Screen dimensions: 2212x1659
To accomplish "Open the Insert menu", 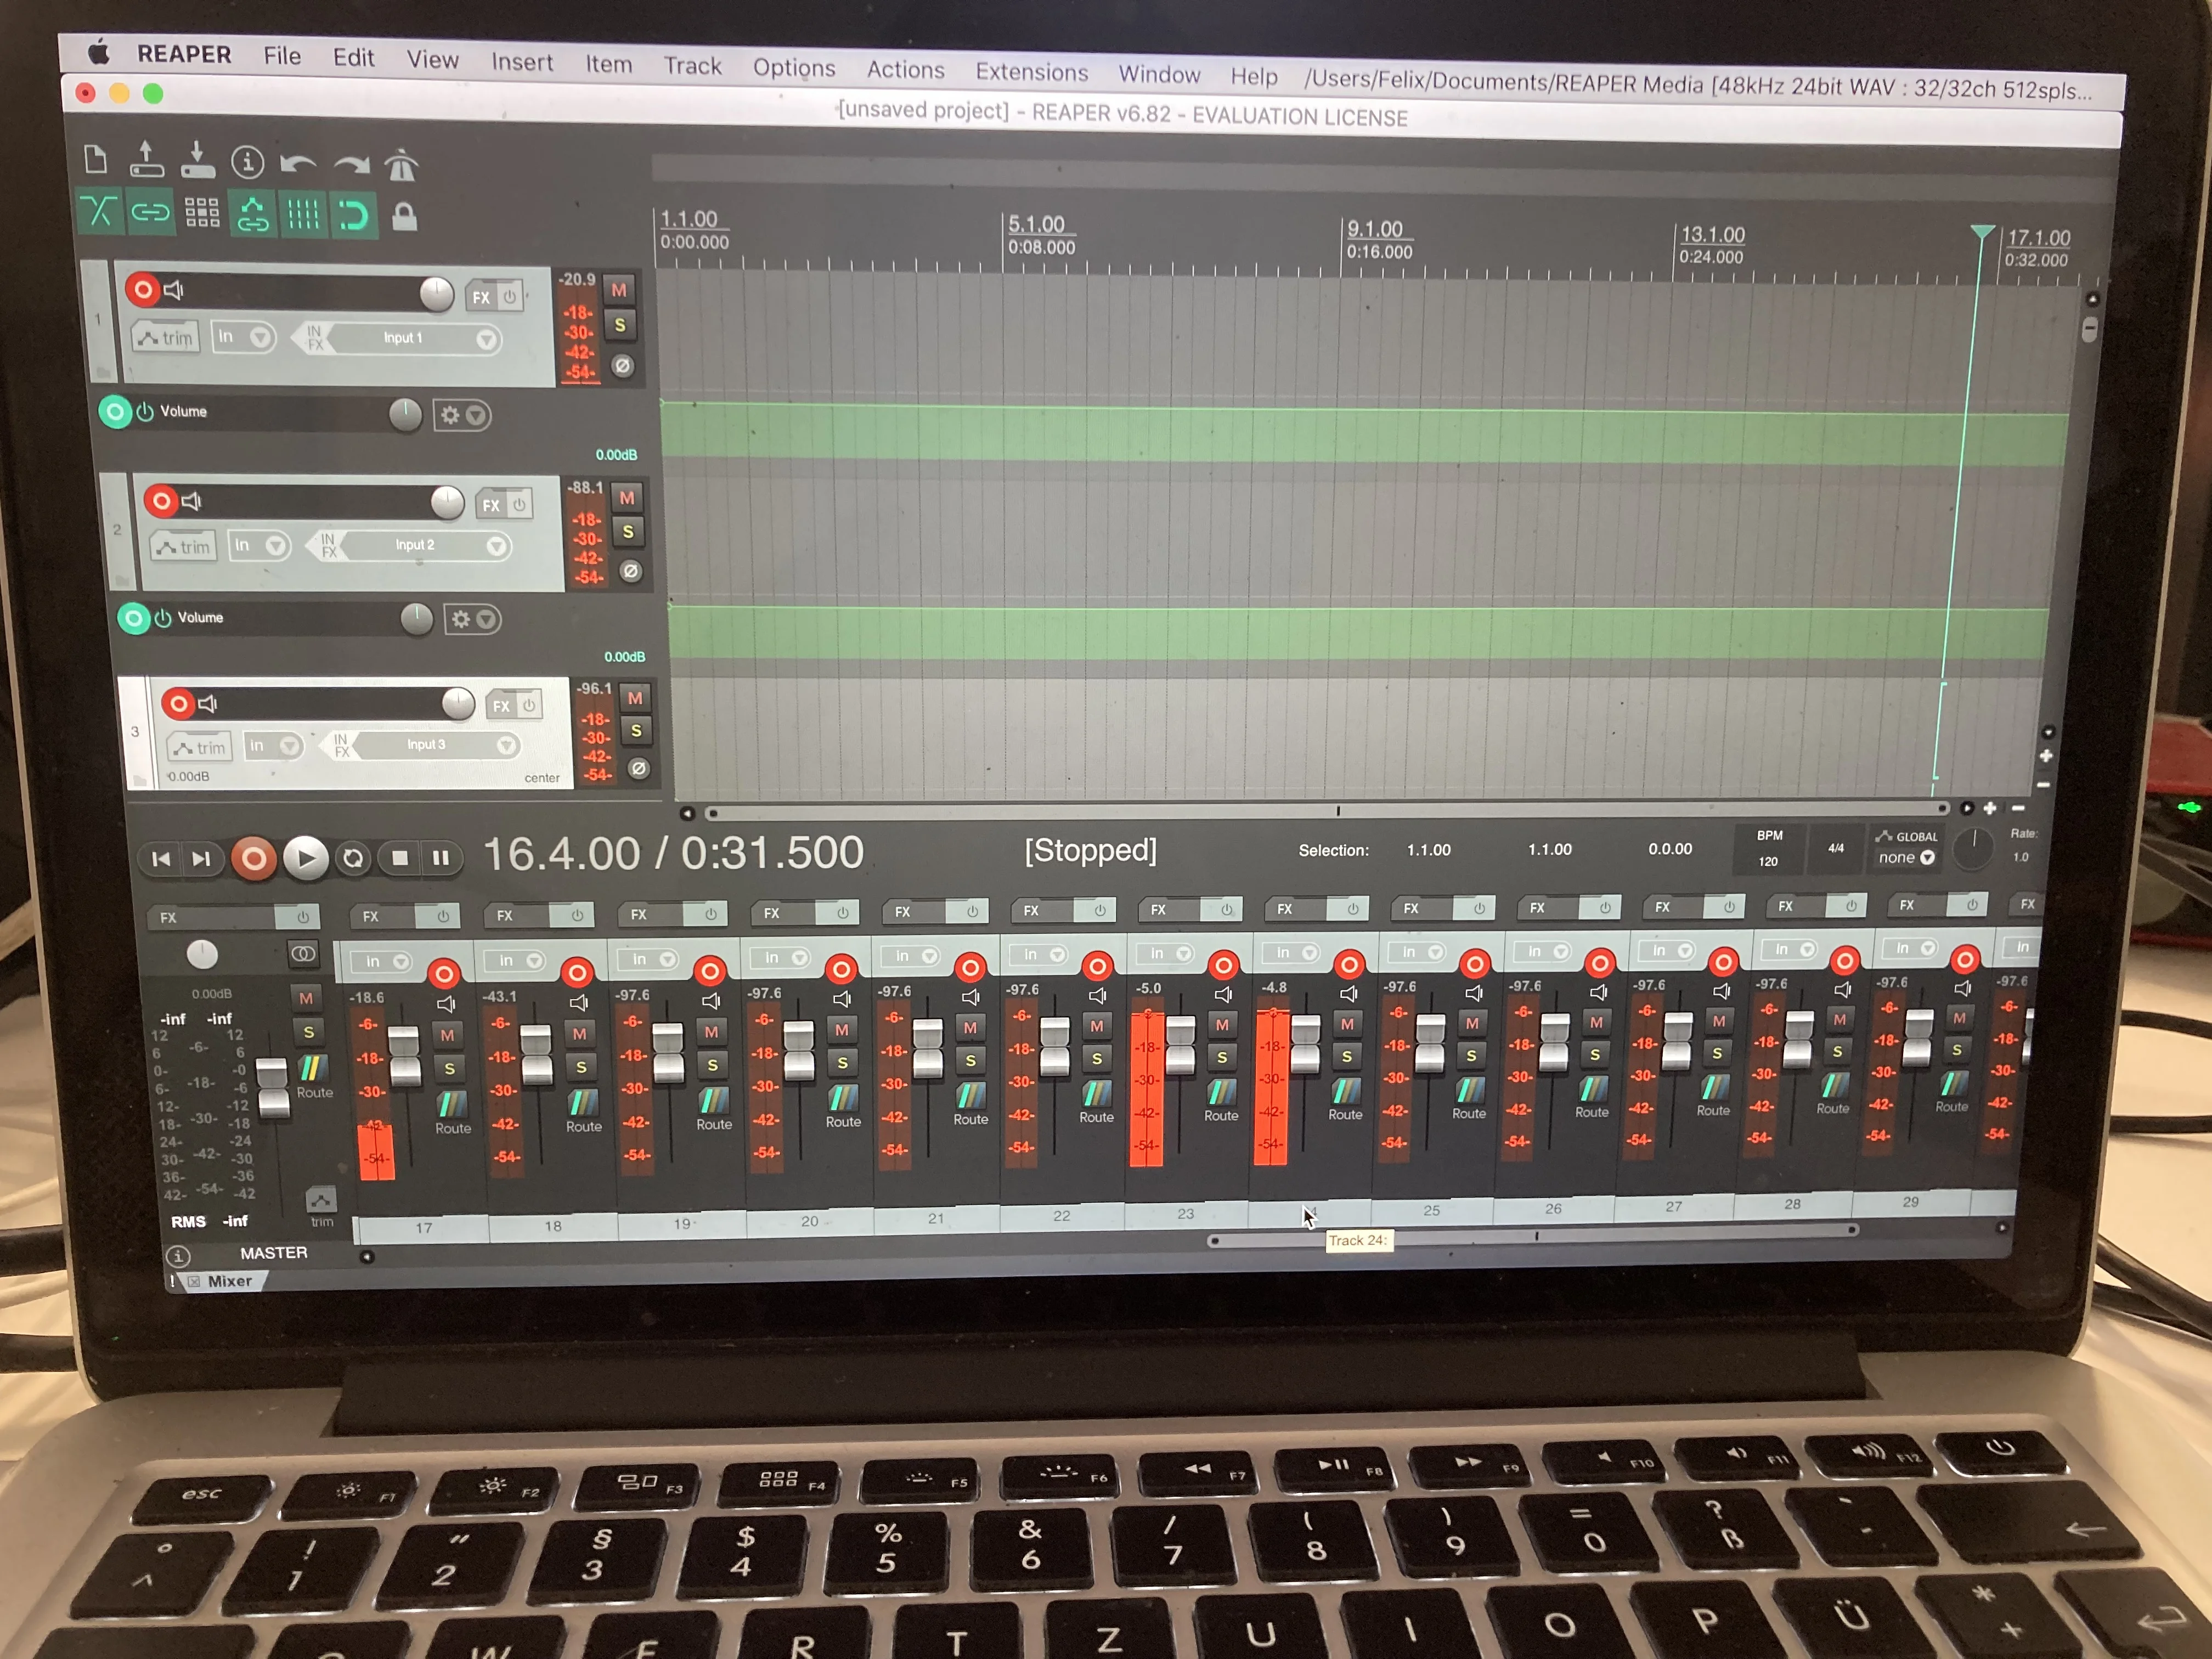I will [522, 62].
